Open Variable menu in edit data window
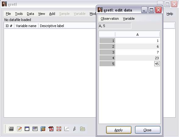The image size is (179, 137). pos(129,19)
